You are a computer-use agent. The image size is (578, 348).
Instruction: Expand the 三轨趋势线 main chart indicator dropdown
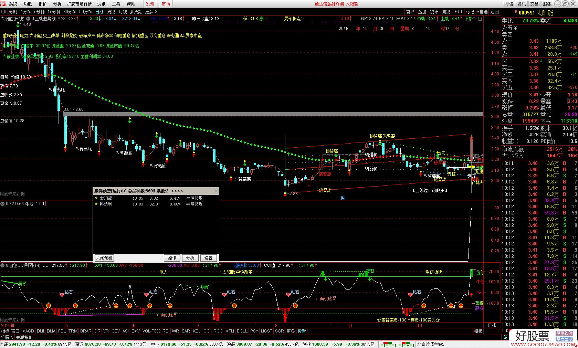pos(29,19)
